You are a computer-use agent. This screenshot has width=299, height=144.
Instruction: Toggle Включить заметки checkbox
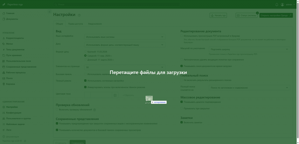click(182, 122)
